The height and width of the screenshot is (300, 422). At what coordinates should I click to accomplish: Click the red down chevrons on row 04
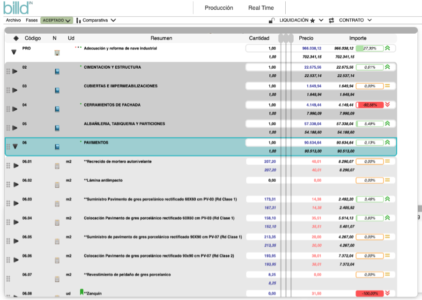[x=387, y=105]
